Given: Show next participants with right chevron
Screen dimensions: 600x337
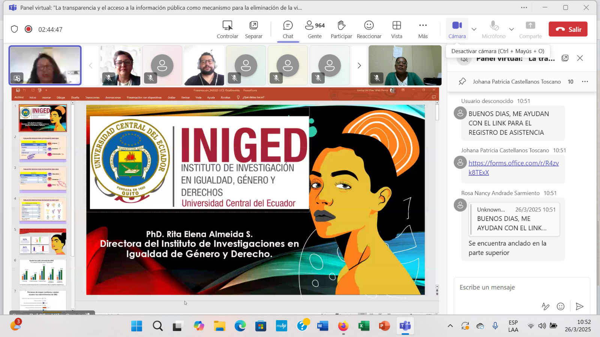Looking at the screenshot, I should point(359,66).
